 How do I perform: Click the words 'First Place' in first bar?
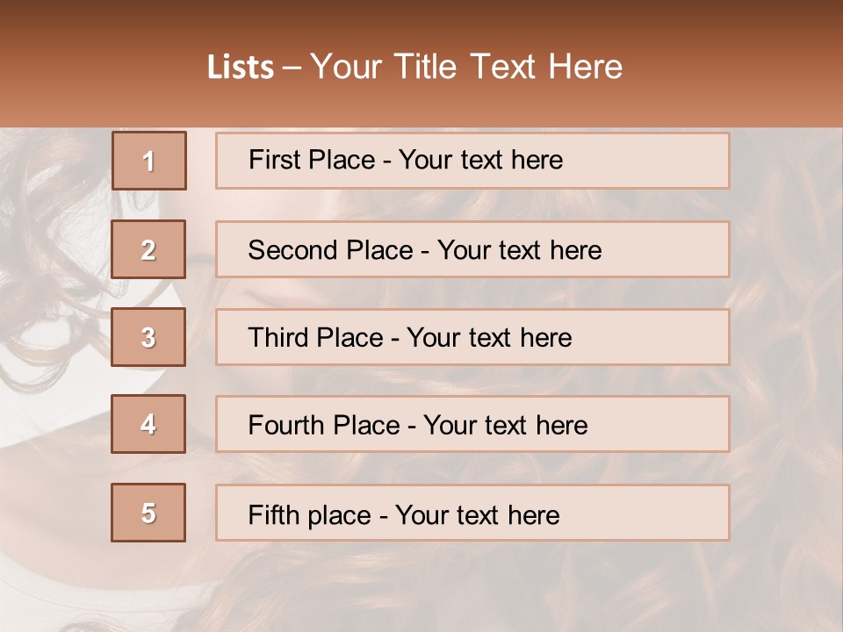coord(312,160)
